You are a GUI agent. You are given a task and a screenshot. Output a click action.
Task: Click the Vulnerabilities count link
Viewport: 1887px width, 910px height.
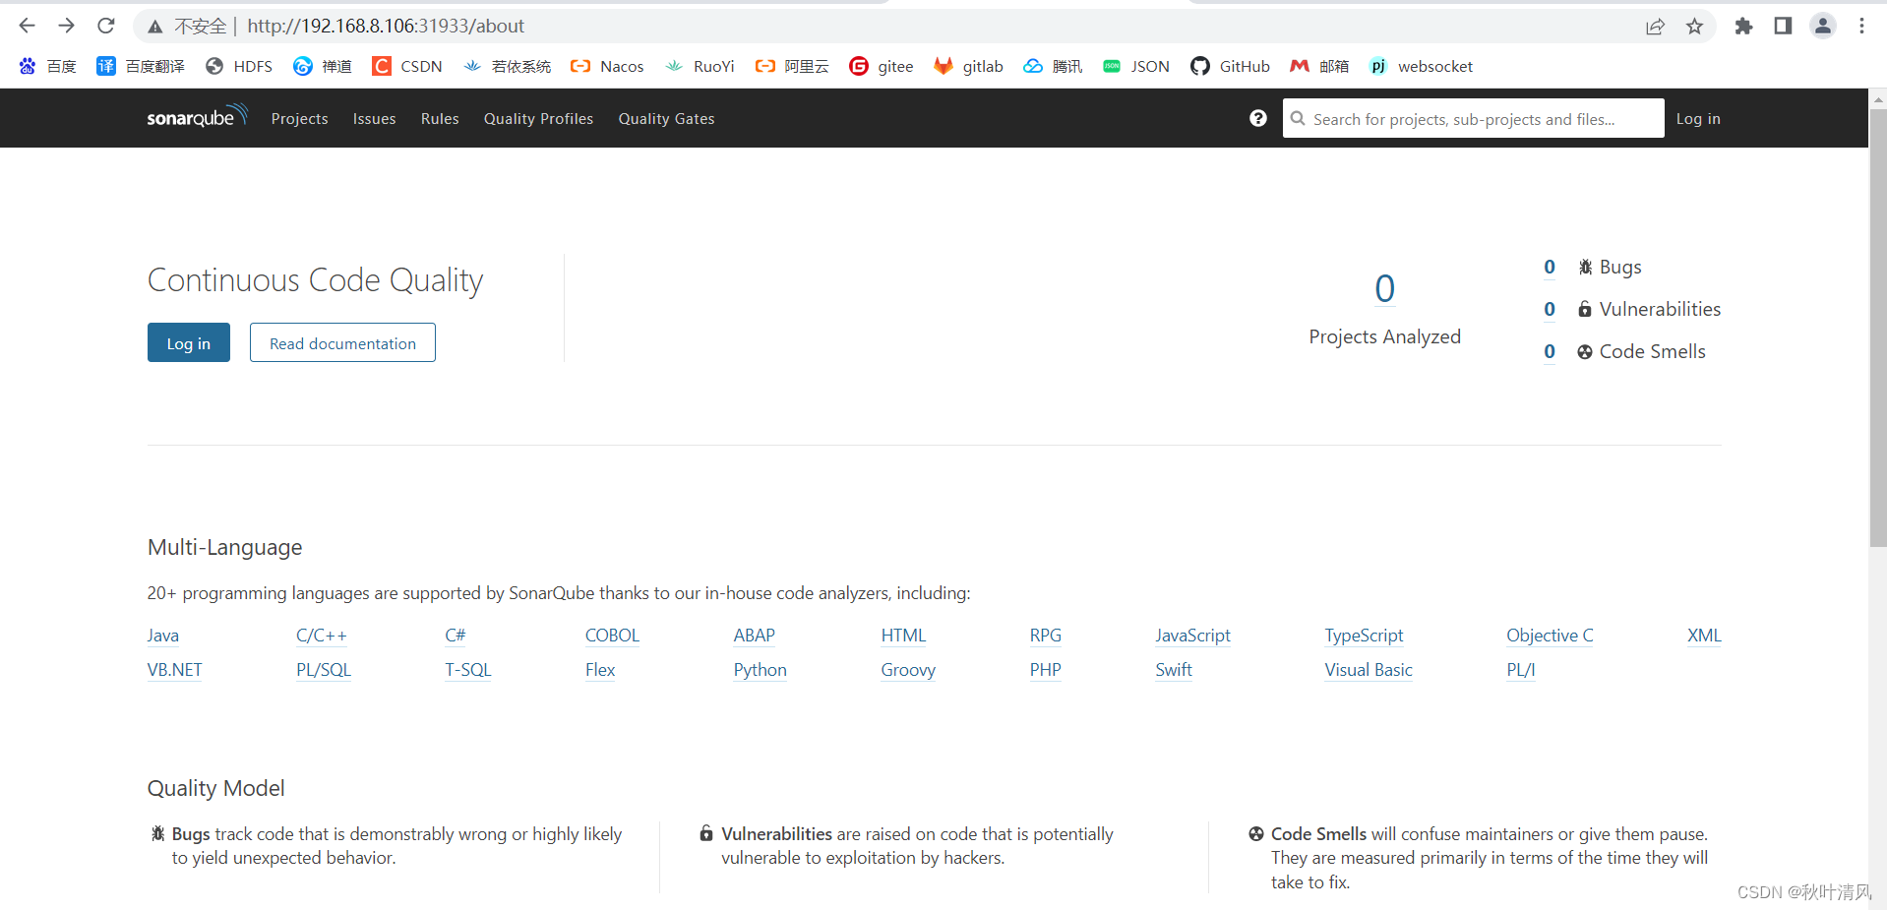click(x=1550, y=309)
